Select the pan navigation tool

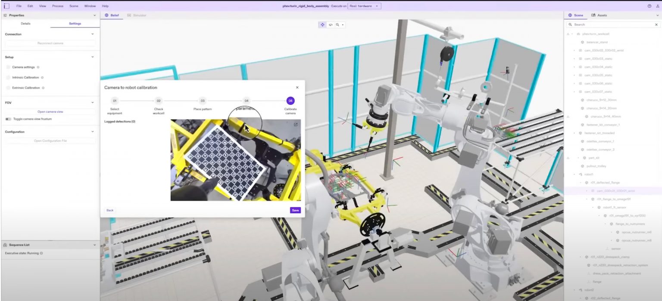(323, 25)
